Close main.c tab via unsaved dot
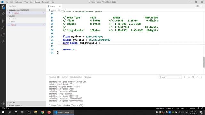 click(60, 6)
